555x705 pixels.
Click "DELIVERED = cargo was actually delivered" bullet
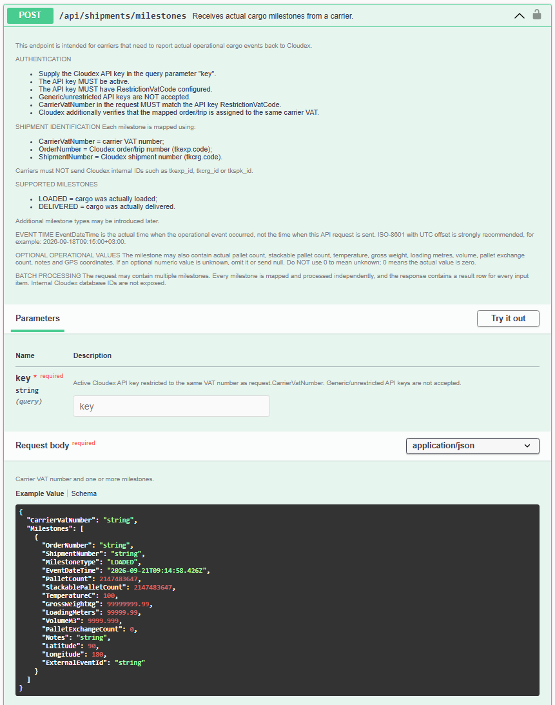click(107, 206)
